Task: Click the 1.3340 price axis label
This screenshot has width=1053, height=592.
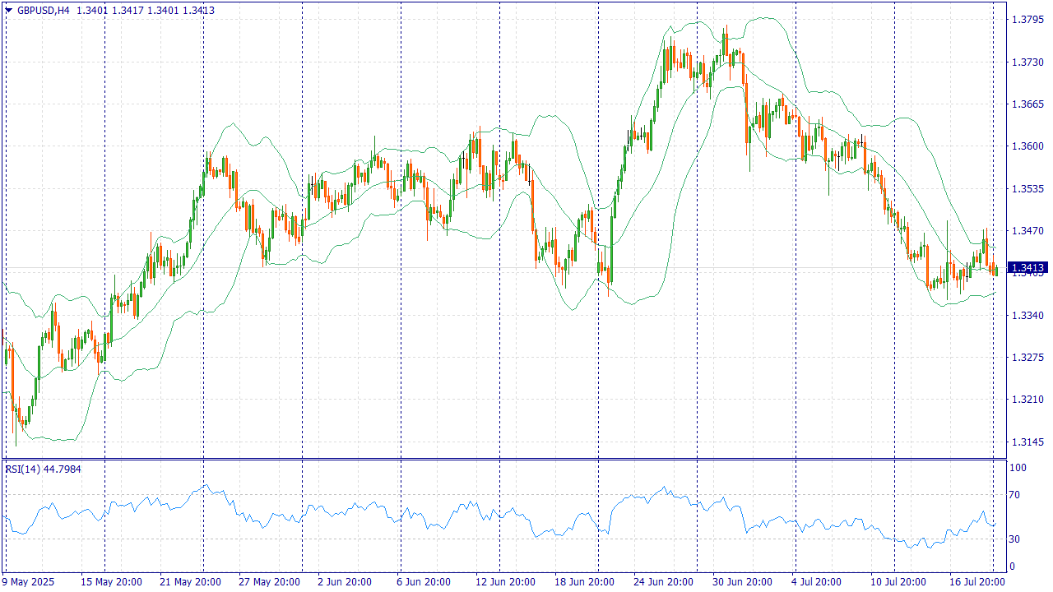Action: [1027, 315]
